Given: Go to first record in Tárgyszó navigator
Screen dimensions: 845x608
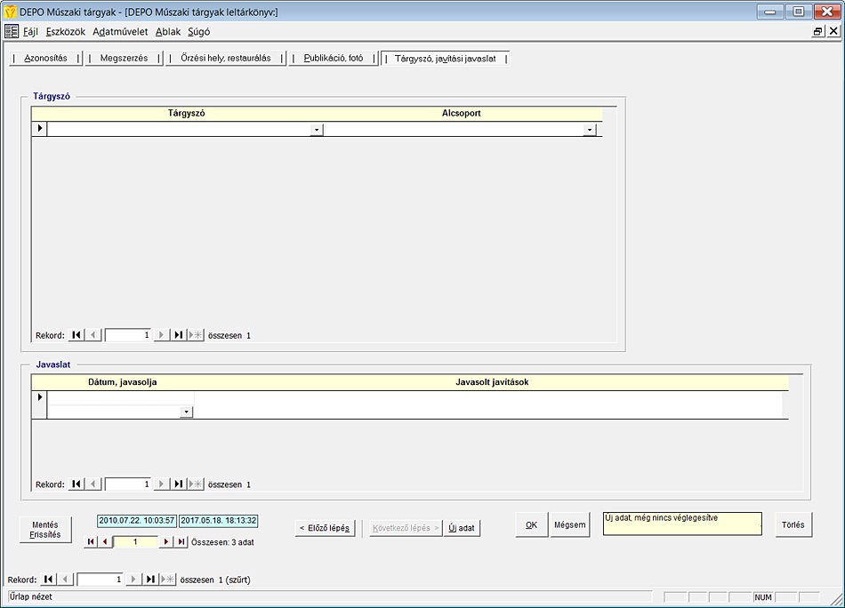Looking at the screenshot, I should pyautogui.click(x=76, y=335).
